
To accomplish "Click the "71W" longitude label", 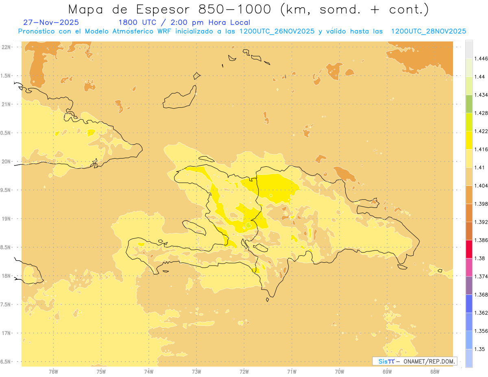I will 292,372.
